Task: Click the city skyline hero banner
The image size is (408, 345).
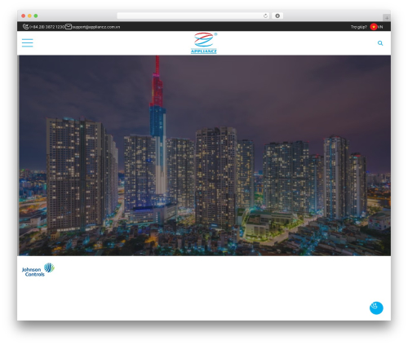Action: click(205, 156)
